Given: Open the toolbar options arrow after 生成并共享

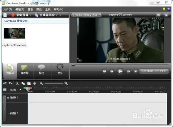Looking at the screenshot, I should [60, 15].
